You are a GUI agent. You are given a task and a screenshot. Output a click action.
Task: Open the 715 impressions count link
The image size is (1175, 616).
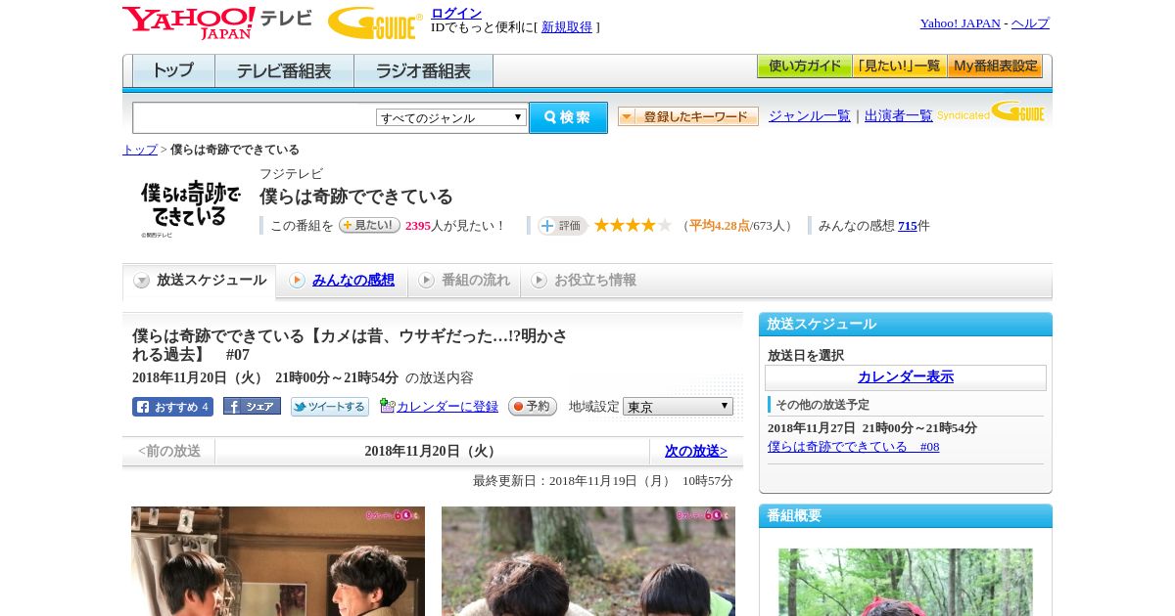coord(908,225)
